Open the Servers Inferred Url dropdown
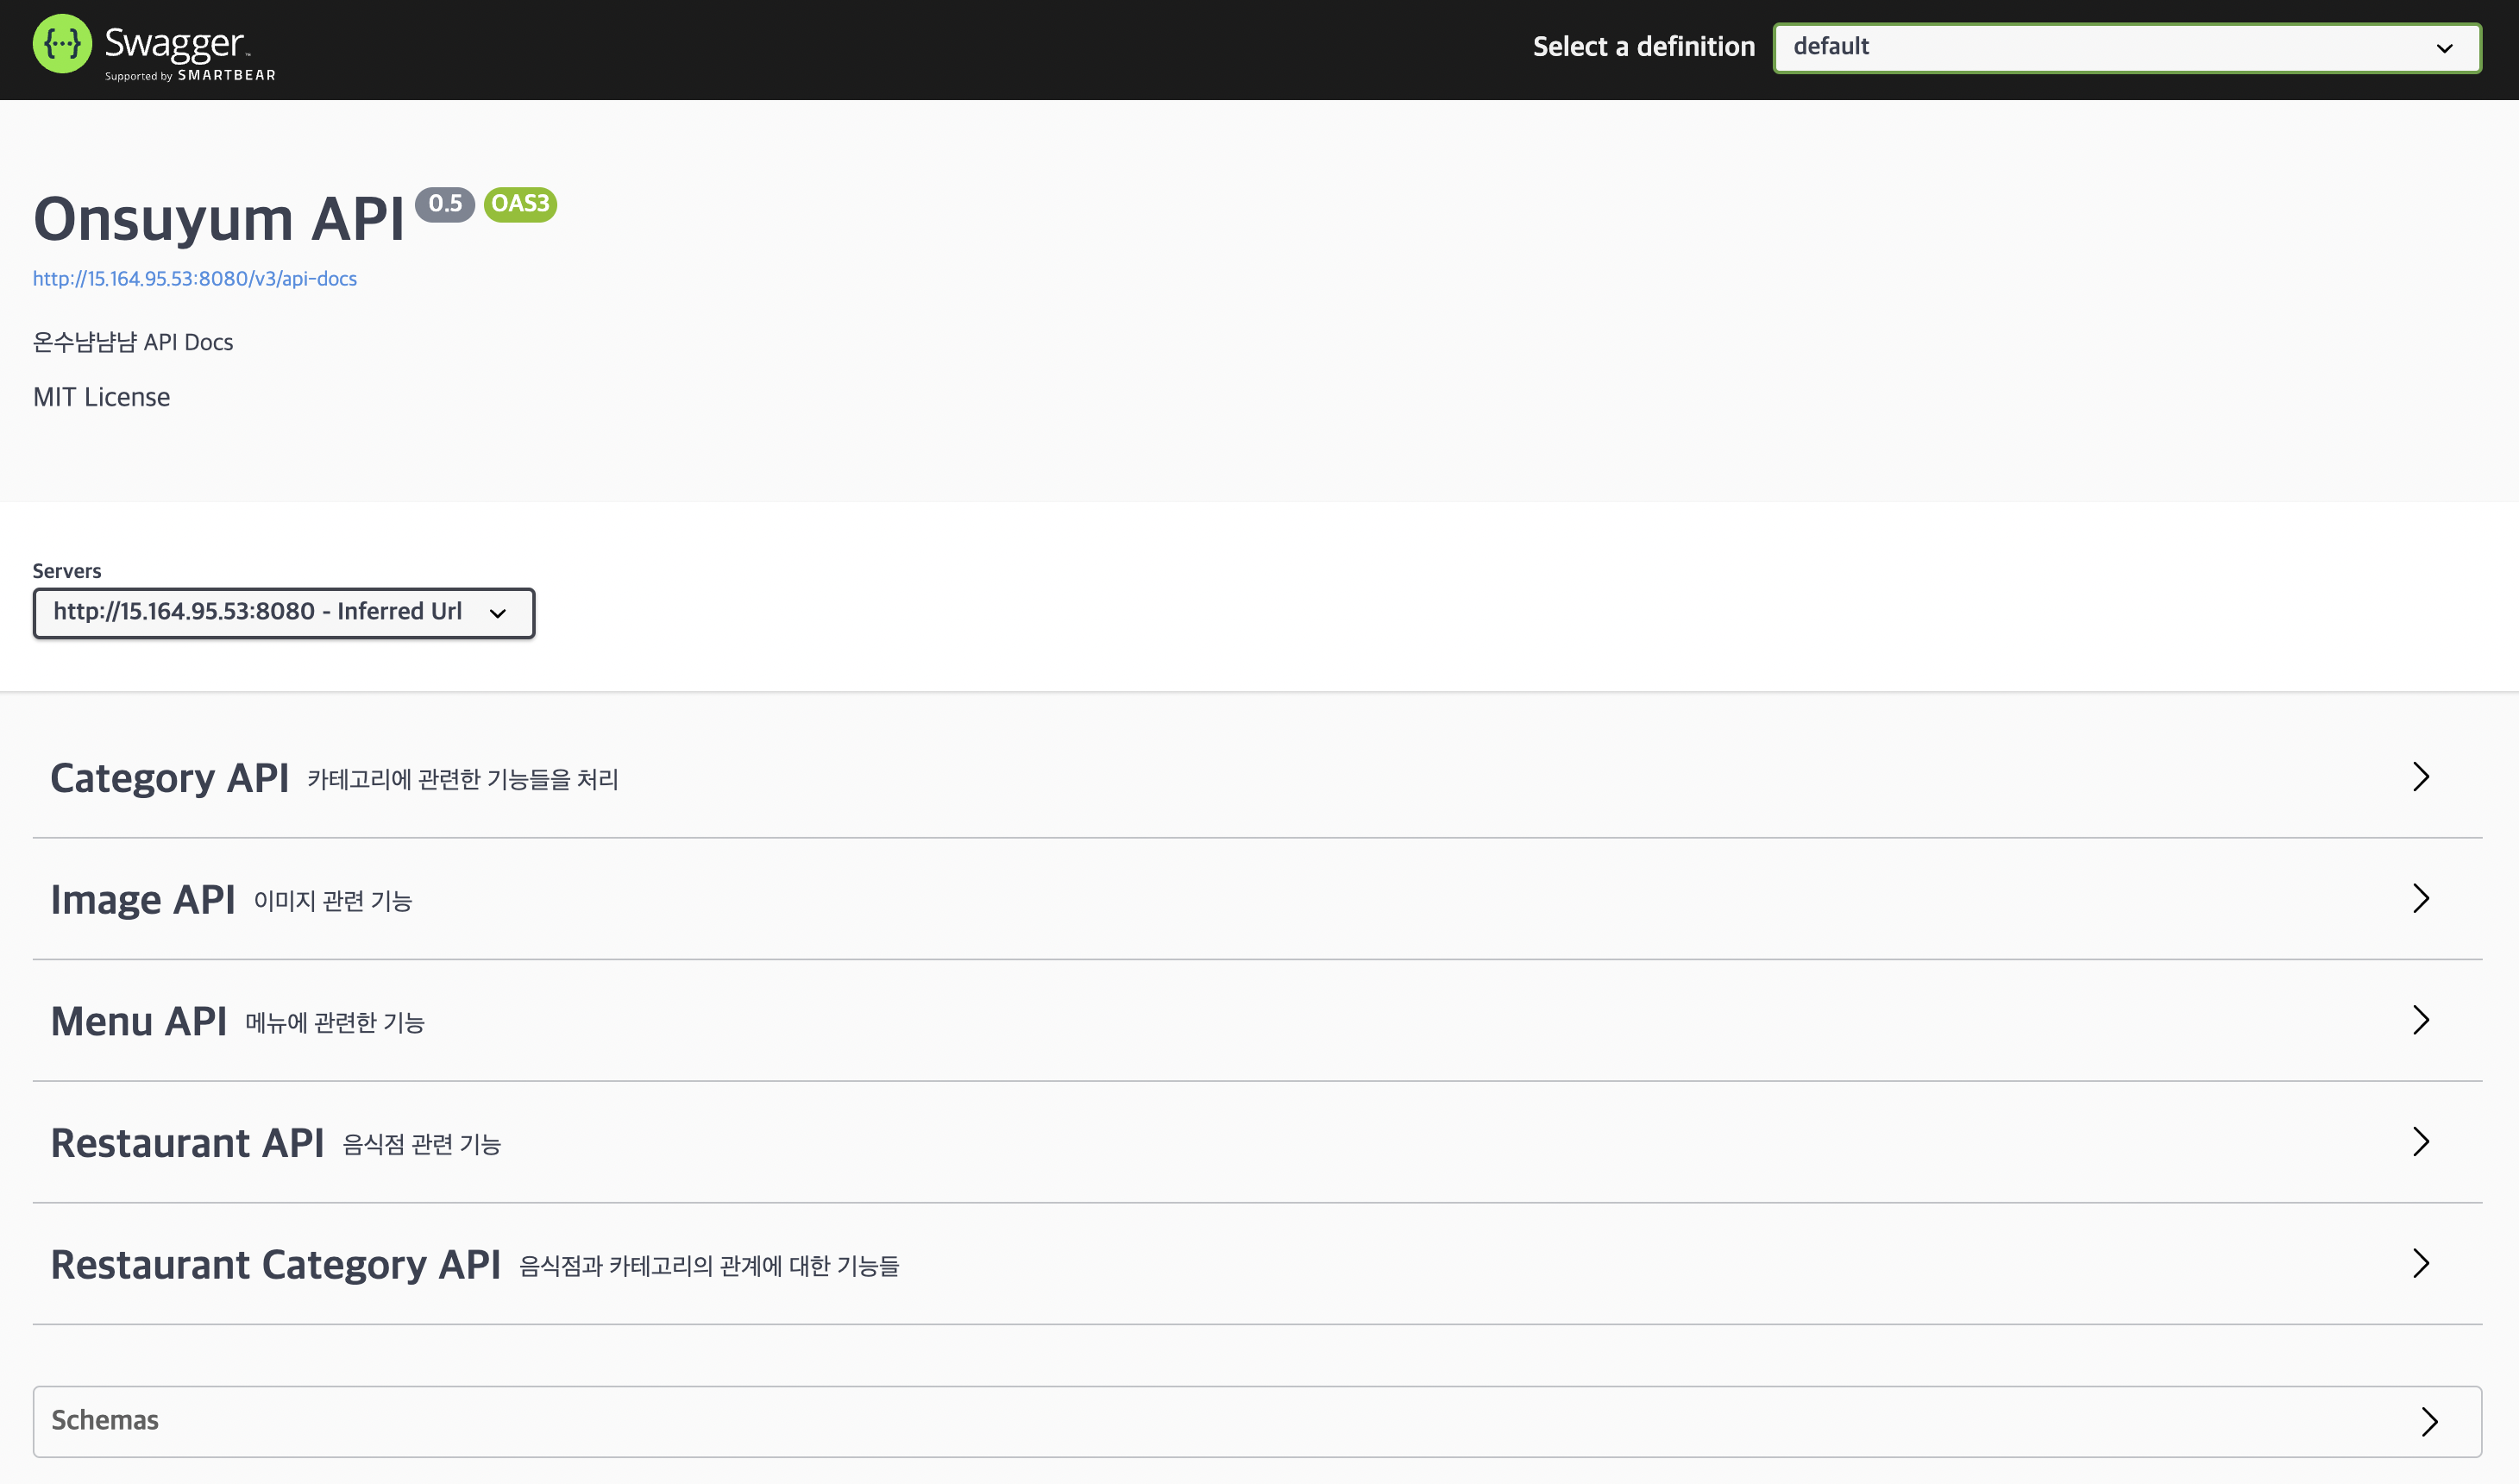The image size is (2519, 1484). coord(284,612)
